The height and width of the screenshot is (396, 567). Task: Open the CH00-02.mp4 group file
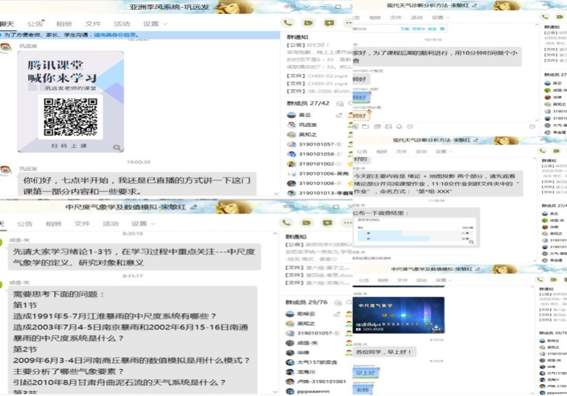(317, 76)
